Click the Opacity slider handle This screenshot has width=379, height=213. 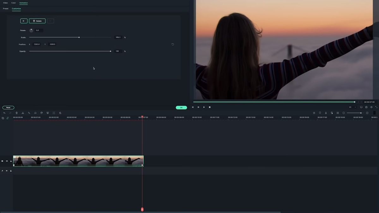point(110,51)
